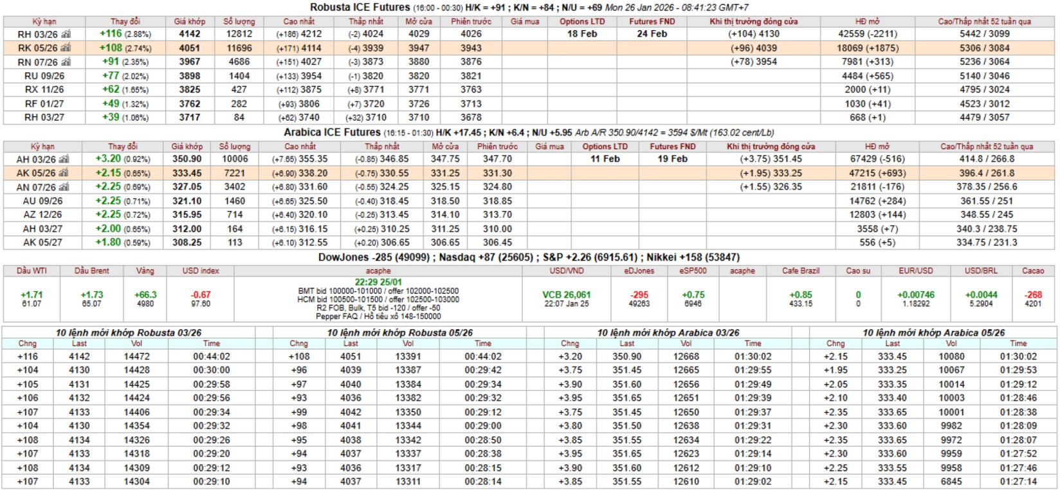Click the AK 05/26 chart icon
The height and width of the screenshot is (490, 1060).
[64, 174]
